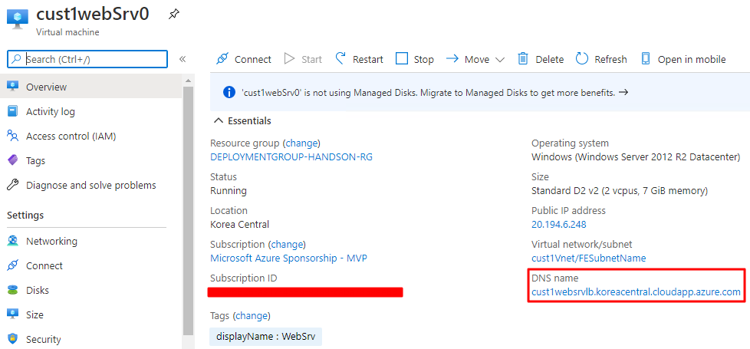The height and width of the screenshot is (349, 750).
Task: Click the Activity log icon in the sidebar
Action: pyautogui.click(x=13, y=111)
